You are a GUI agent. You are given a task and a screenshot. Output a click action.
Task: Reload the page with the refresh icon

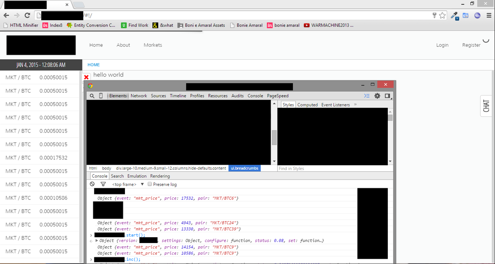(28, 15)
